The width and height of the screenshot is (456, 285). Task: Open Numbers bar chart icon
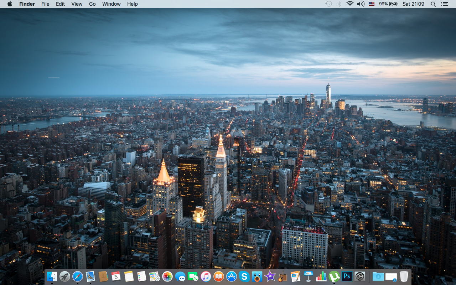pos(321,276)
